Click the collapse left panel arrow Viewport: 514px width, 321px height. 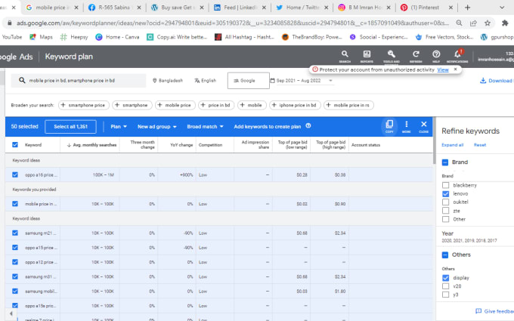click(11, 313)
